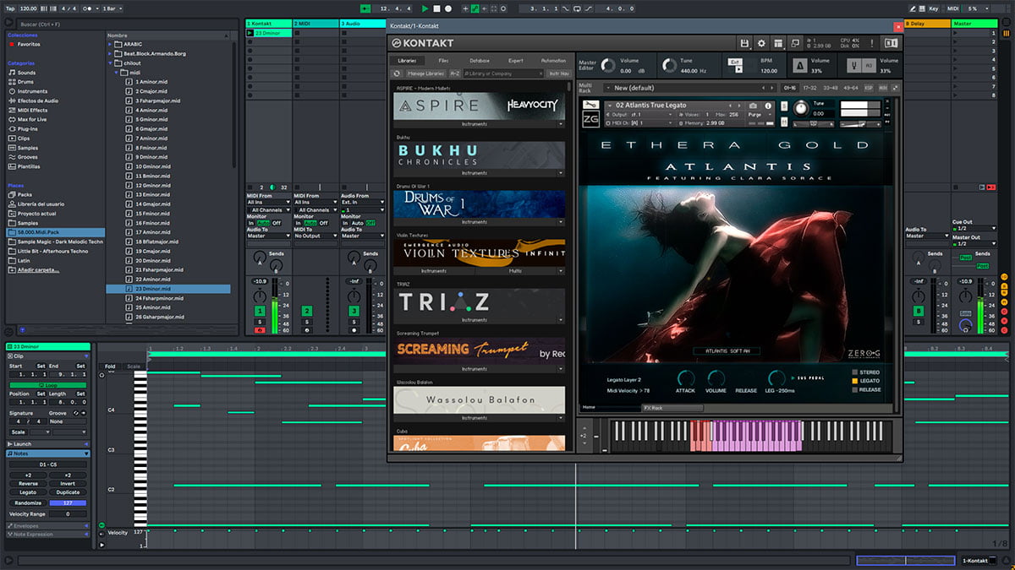Toggle track 1 activator button

click(x=261, y=311)
